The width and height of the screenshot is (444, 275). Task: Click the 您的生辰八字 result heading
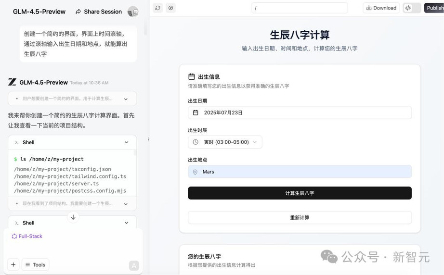205,256
